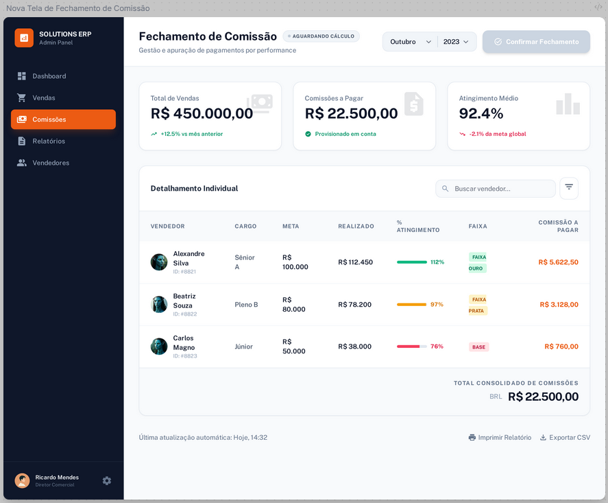This screenshot has width=608, height=503.
Task: Click the Realizado column header
Action: [356, 226]
